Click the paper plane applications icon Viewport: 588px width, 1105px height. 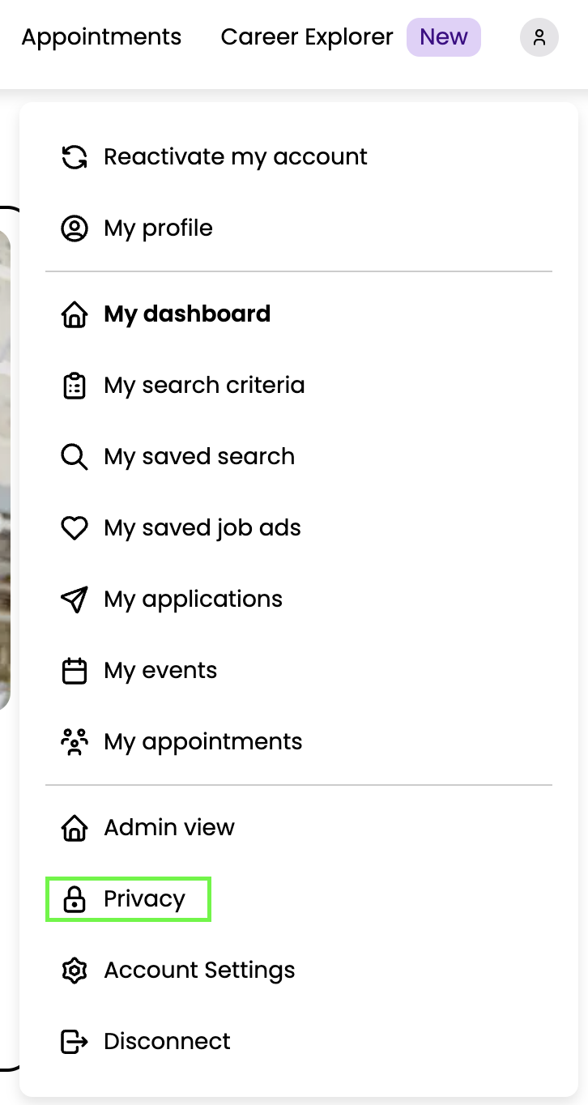click(75, 599)
